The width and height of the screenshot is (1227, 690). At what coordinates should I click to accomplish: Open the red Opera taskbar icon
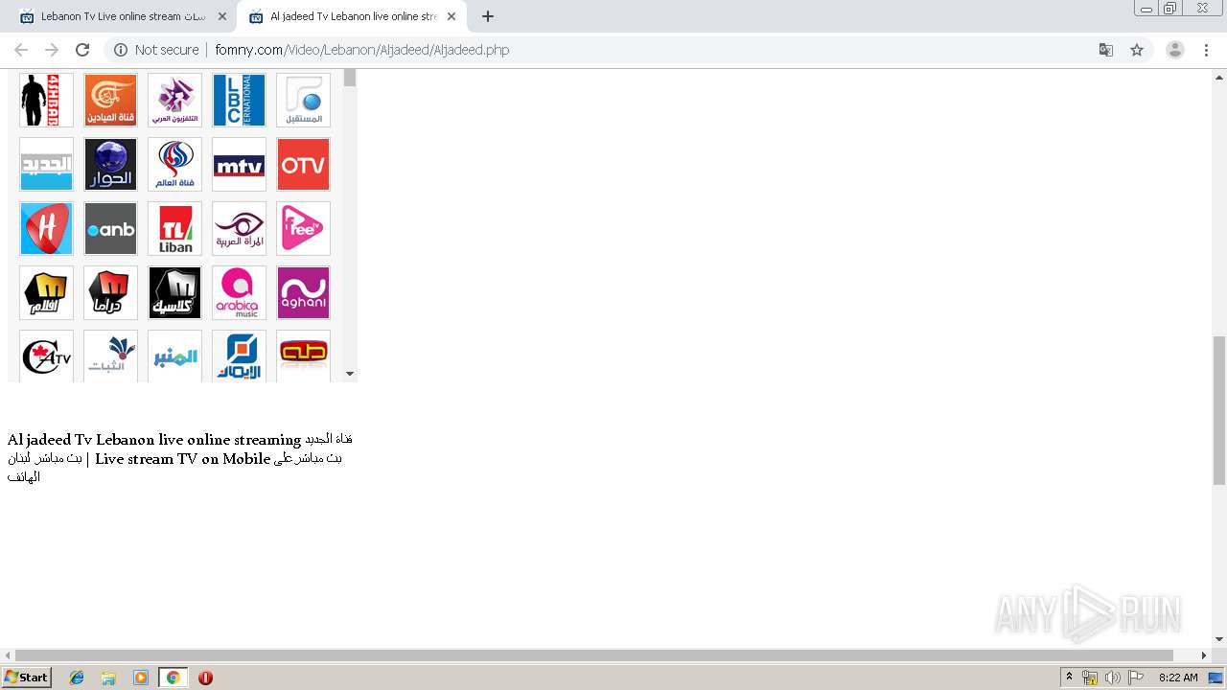(x=205, y=678)
